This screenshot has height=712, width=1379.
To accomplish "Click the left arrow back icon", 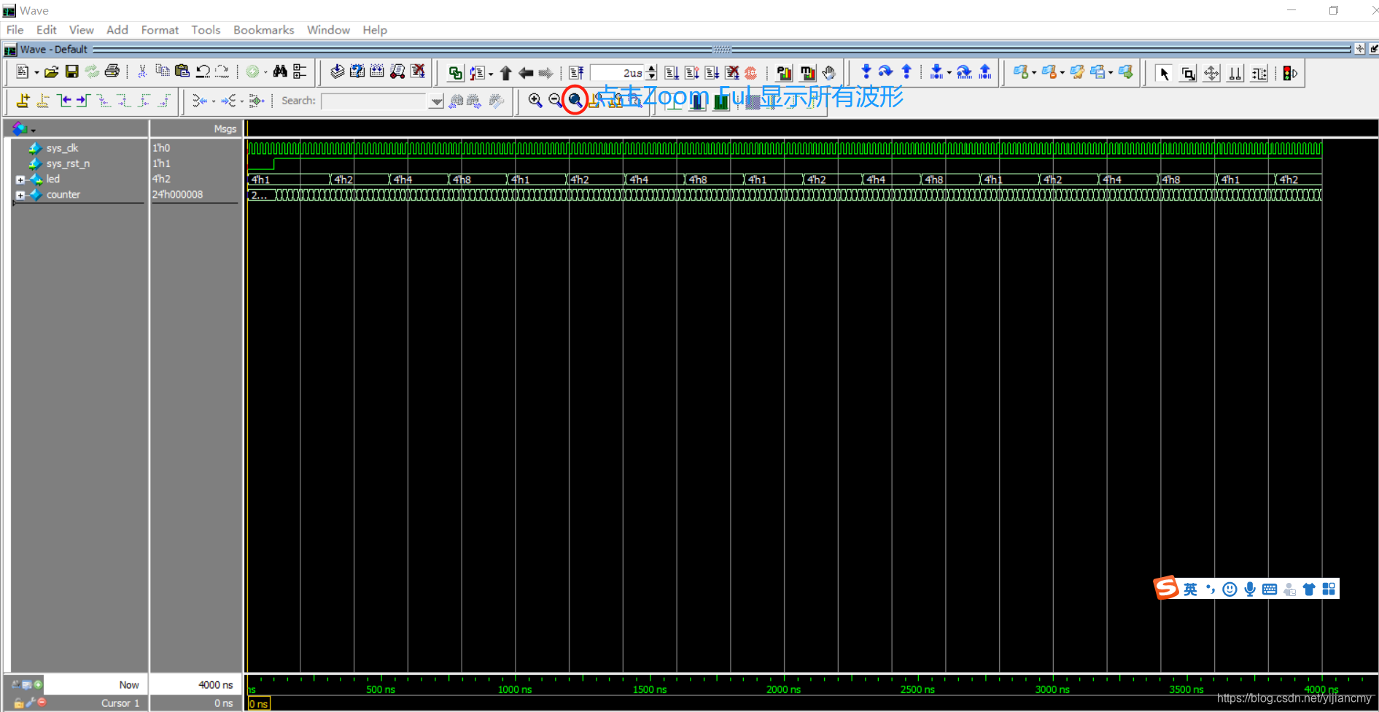I will point(526,73).
